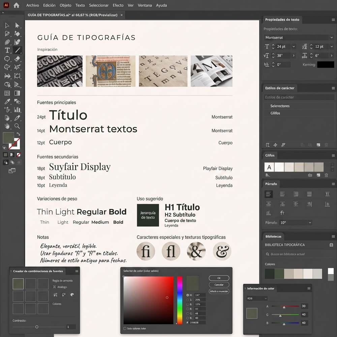Click Cancelar in the color picker
Viewport: 337px width, 337px height.
coord(219,285)
